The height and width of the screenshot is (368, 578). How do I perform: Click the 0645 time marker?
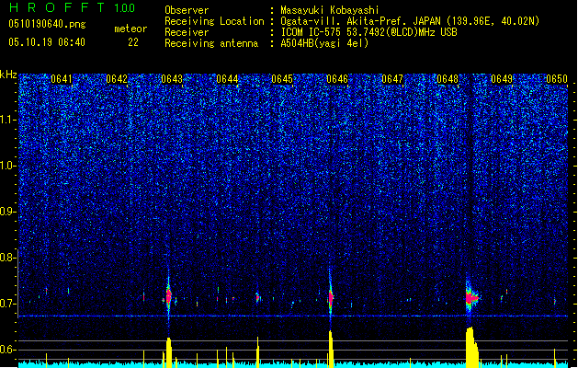coord(282,79)
